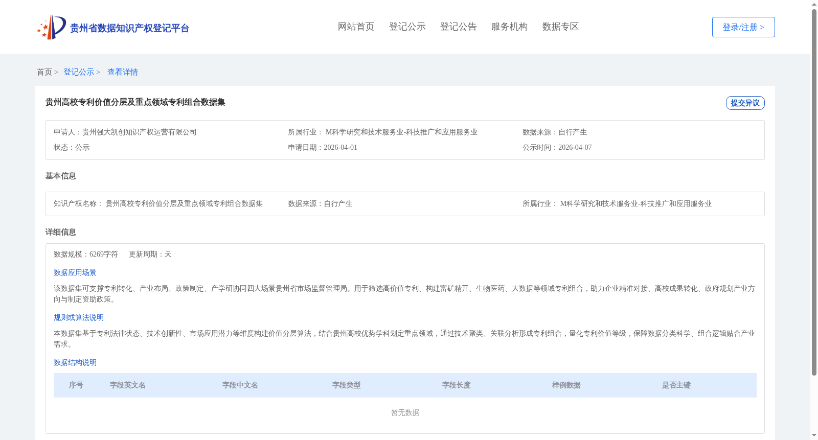818x440 pixels.
Task: Open the 数据专区 navigation item
Action: [560, 27]
